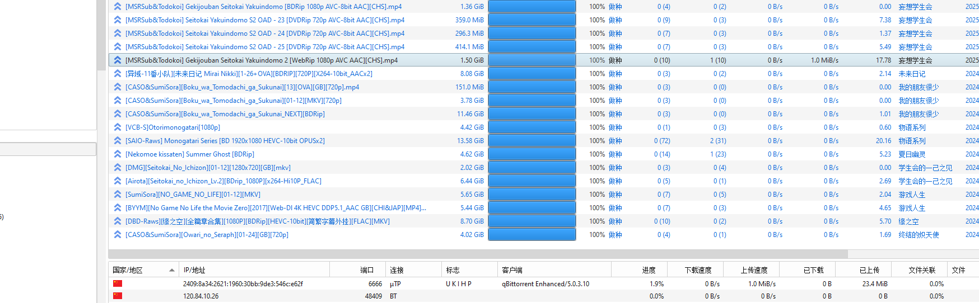The height and width of the screenshot is (303, 979).
Task: Select torrent name SAIO-Raws Monogatari Series
Action: pos(225,141)
